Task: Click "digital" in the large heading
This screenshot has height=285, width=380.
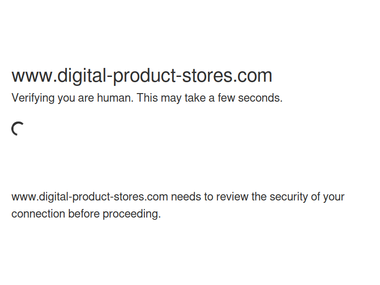Action: tap(81, 76)
